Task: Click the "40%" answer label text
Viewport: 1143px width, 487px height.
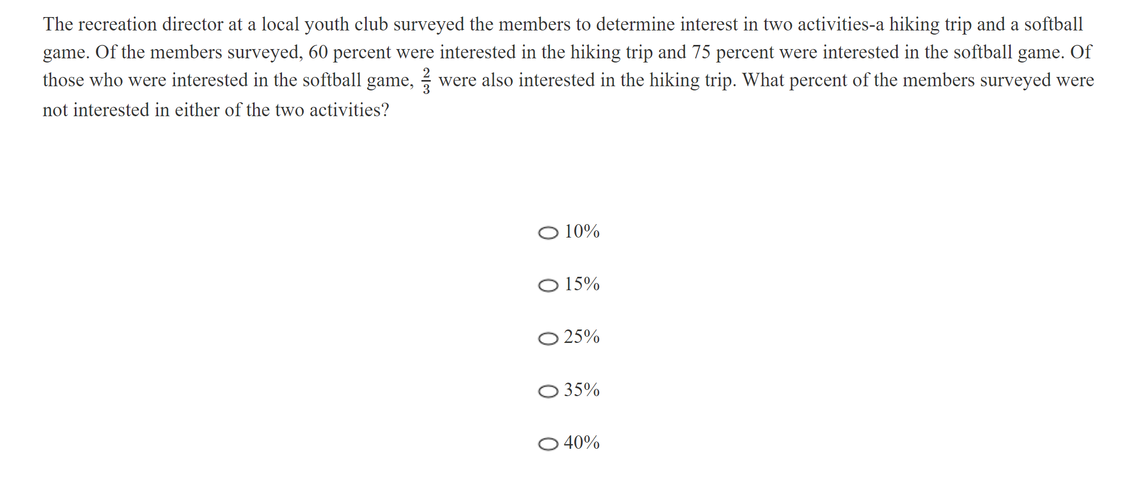Action: pyautogui.click(x=582, y=443)
